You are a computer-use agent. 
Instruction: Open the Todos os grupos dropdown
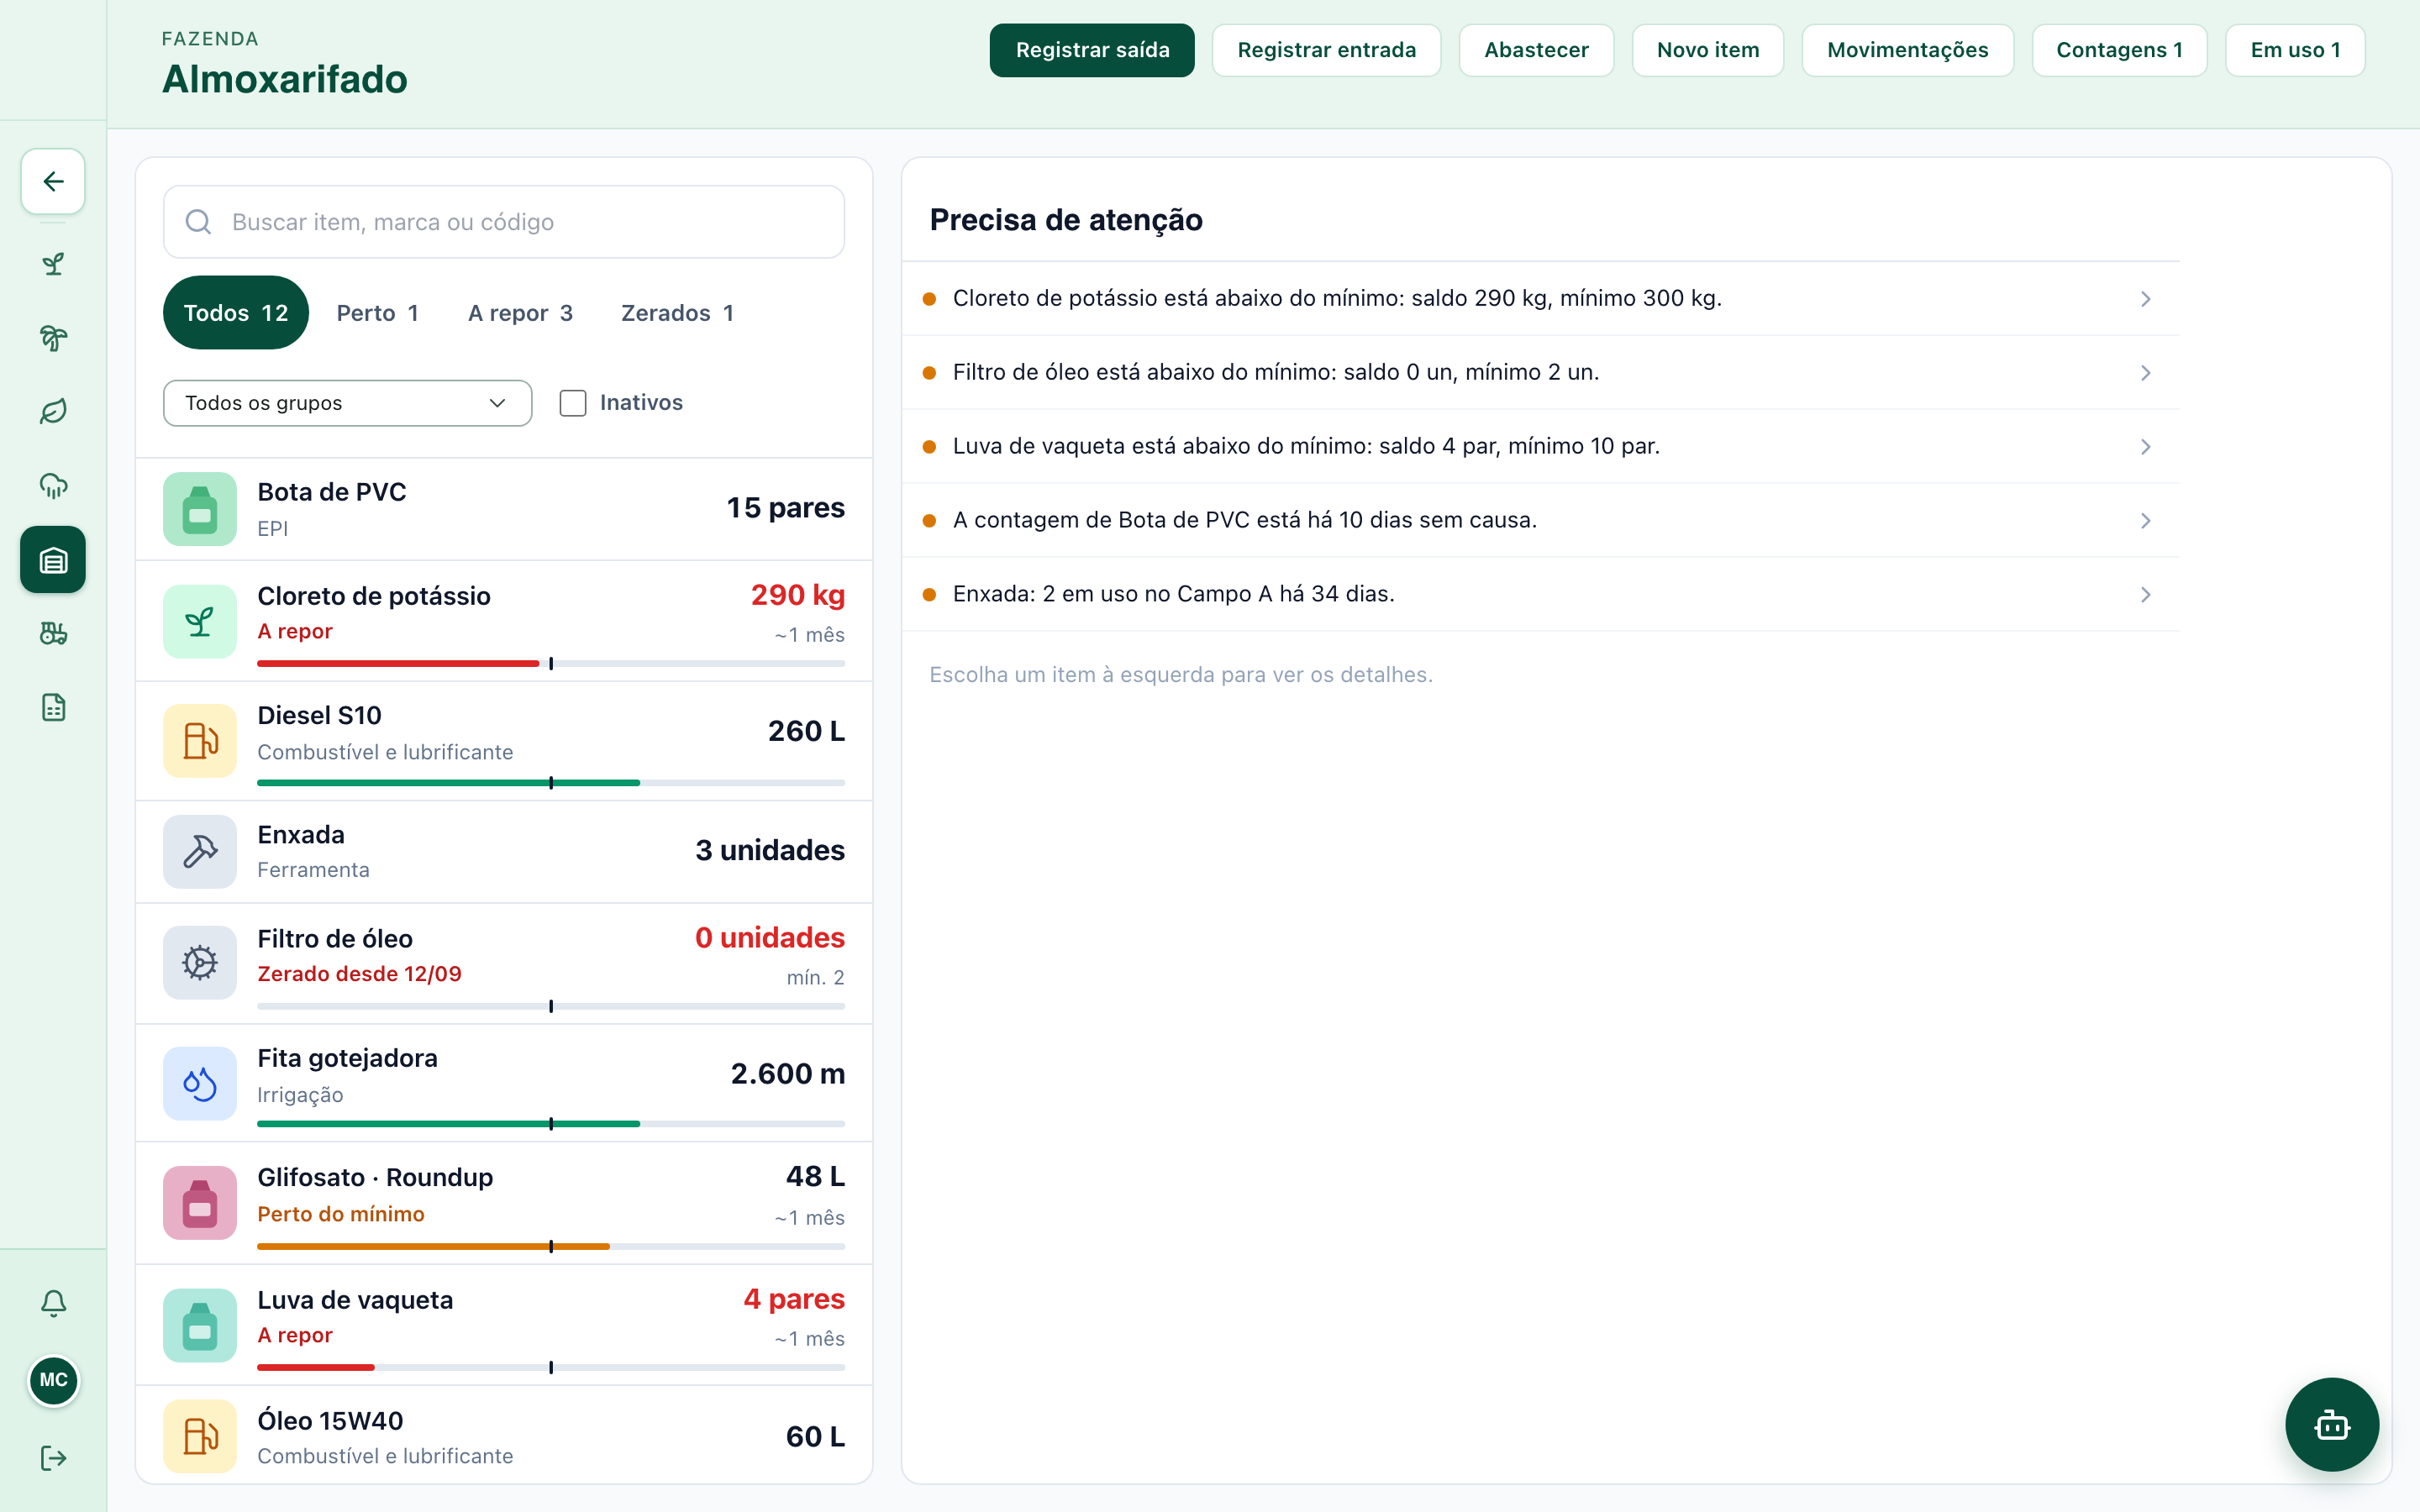tap(348, 403)
